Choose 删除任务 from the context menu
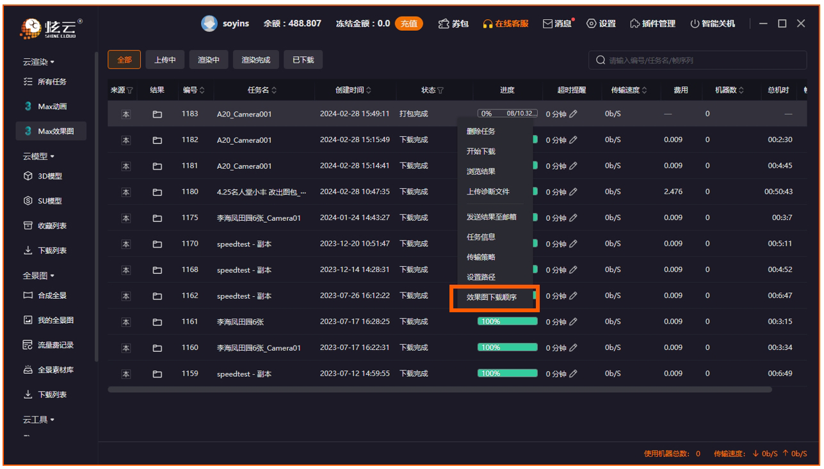 click(481, 131)
